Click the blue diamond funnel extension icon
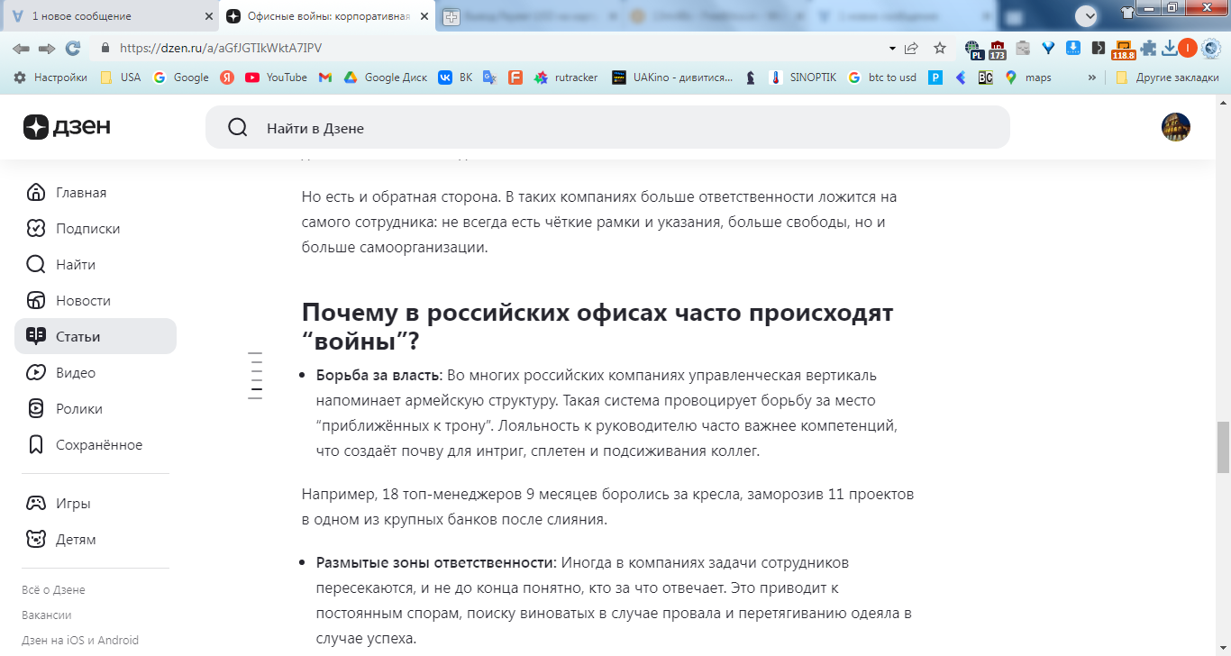 tap(1048, 48)
